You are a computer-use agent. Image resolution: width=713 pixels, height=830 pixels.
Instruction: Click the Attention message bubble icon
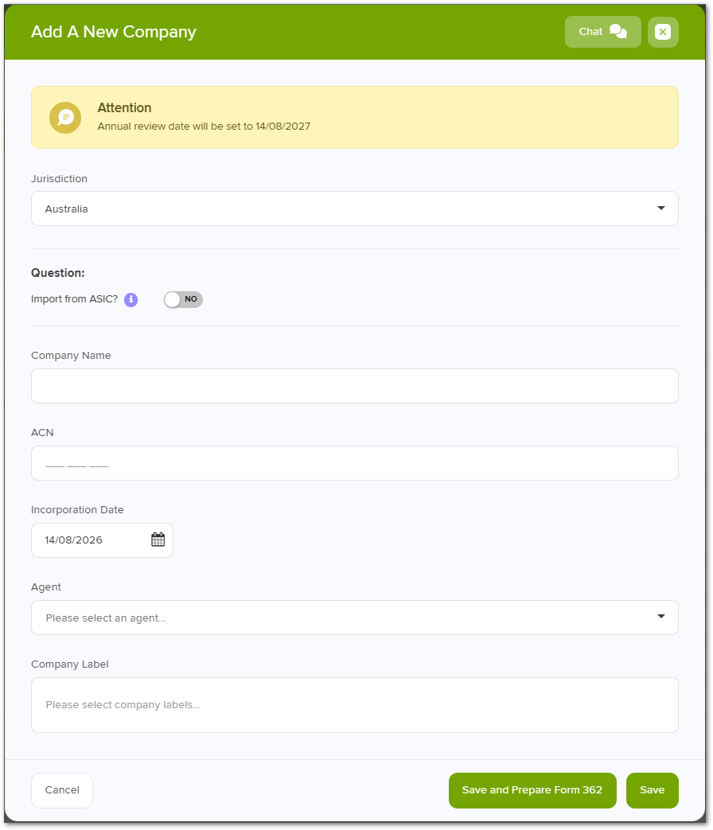[x=65, y=118]
